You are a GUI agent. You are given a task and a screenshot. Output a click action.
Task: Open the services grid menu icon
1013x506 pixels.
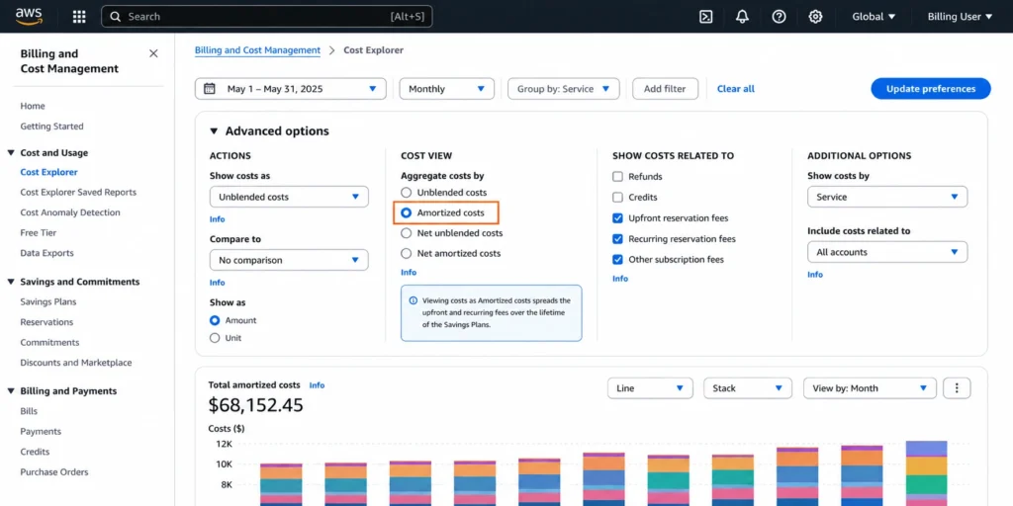click(x=79, y=17)
